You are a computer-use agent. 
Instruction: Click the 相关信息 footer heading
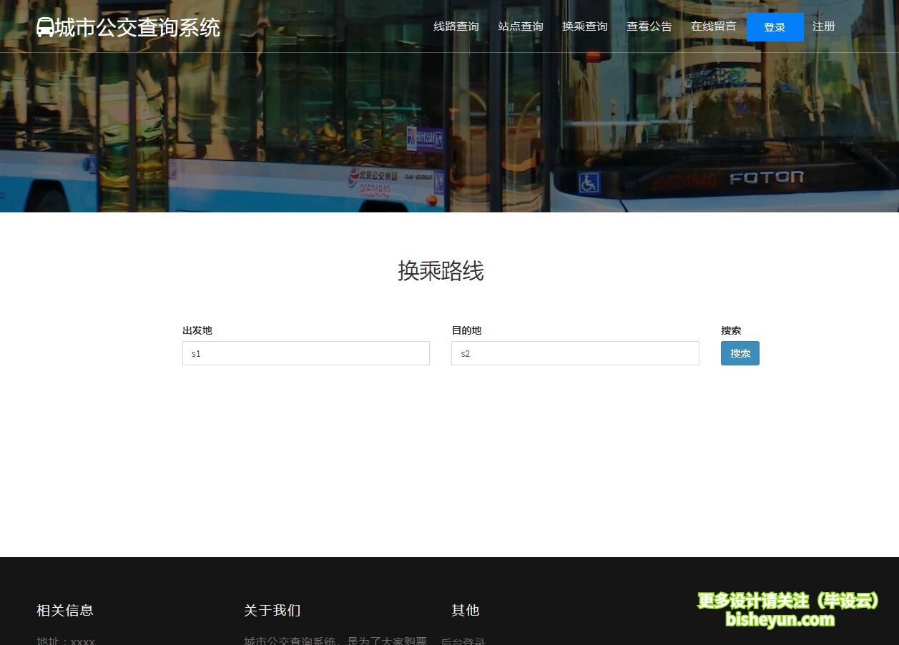coord(65,610)
